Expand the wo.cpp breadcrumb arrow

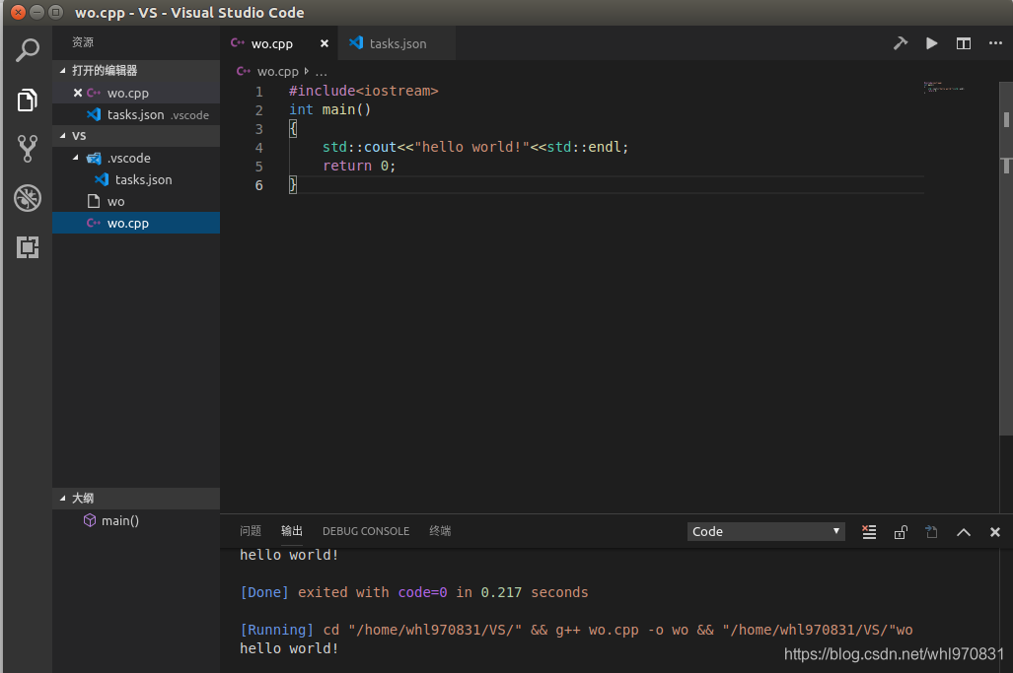click(x=306, y=71)
